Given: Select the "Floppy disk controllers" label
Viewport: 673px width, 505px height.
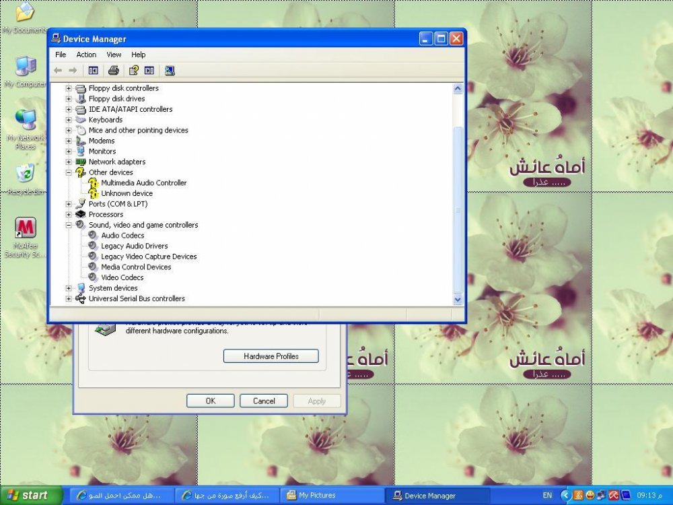Looking at the screenshot, I should tap(124, 88).
